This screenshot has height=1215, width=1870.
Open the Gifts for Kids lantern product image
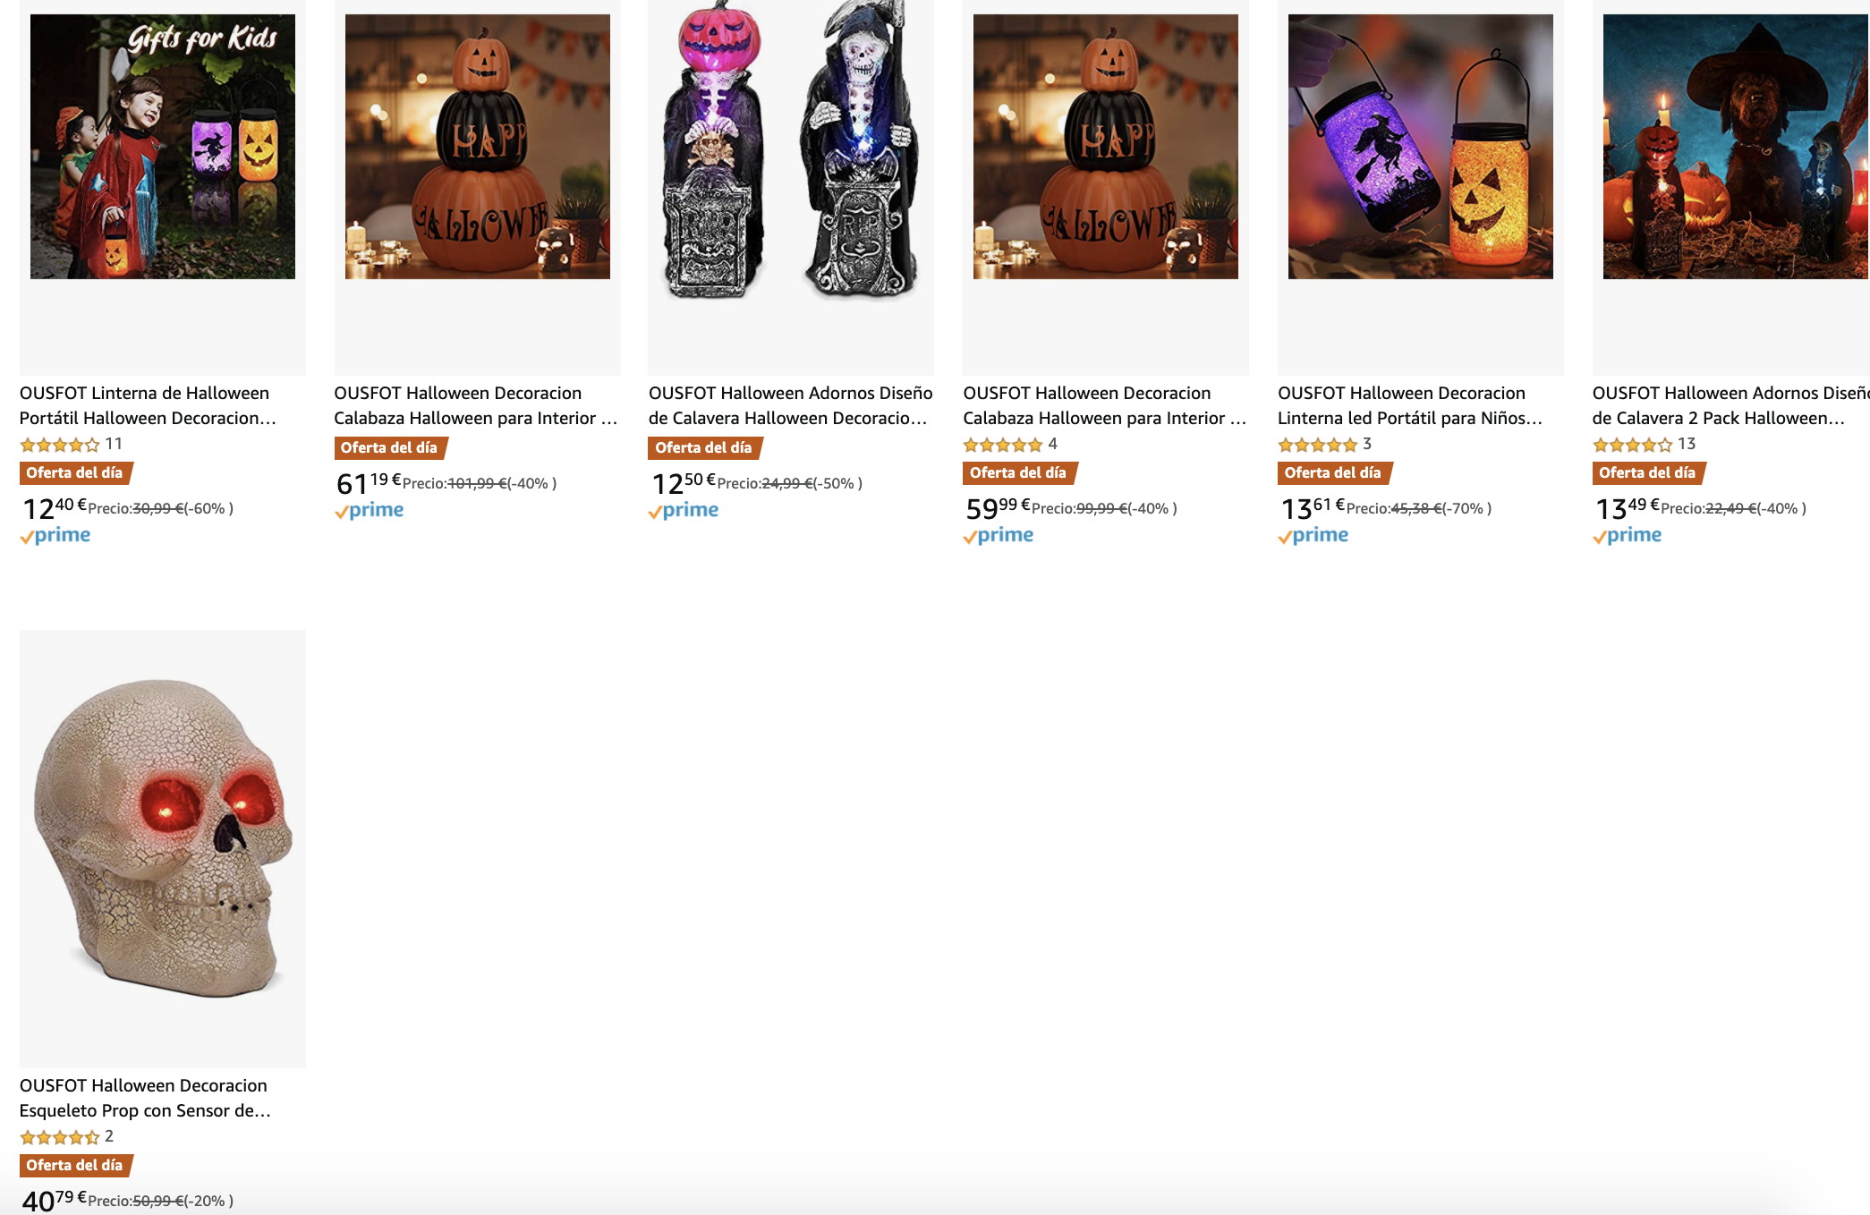point(163,146)
